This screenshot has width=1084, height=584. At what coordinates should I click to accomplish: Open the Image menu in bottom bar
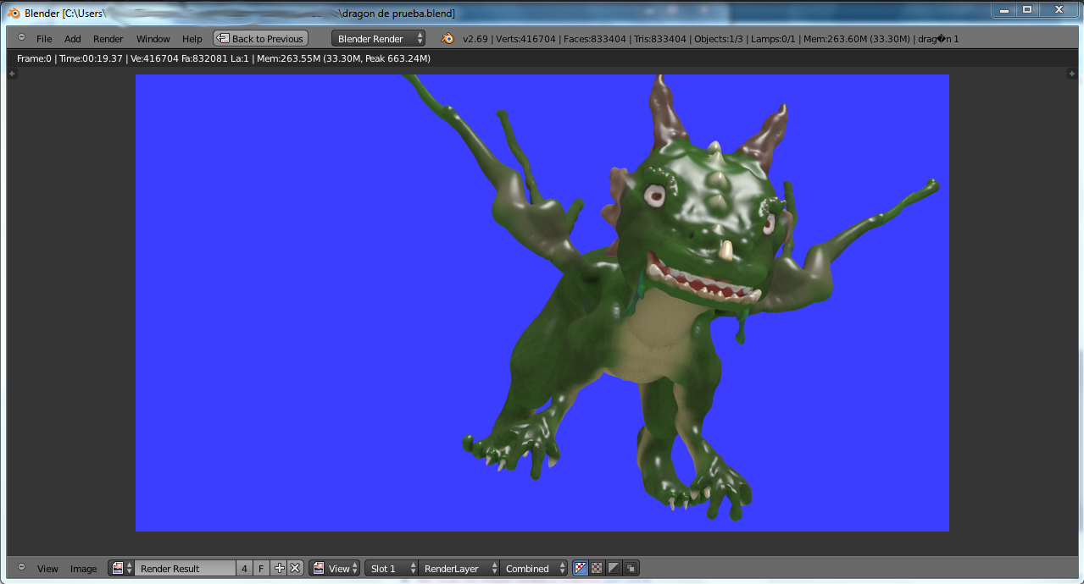pos(83,569)
